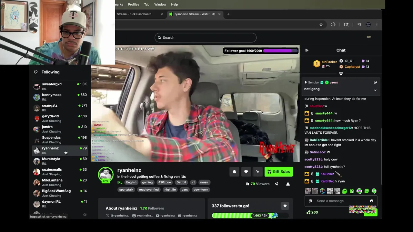Viewport: 413px width, 232px height.
Task: Open Muratstyle channel in the sidebar
Action: pyautogui.click(x=60, y=161)
